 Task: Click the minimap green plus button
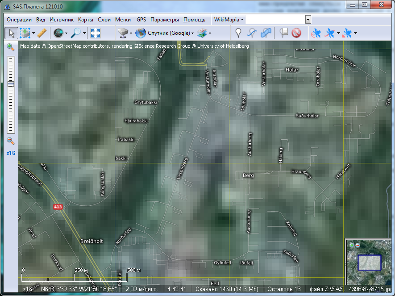[x=352, y=245]
